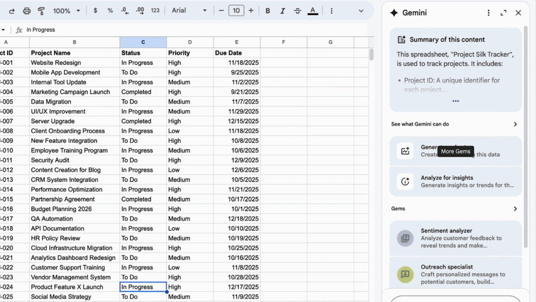The height and width of the screenshot is (302, 536).
Task: Click the Sentiment analyzer gem icon
Action: click(405, 238)
